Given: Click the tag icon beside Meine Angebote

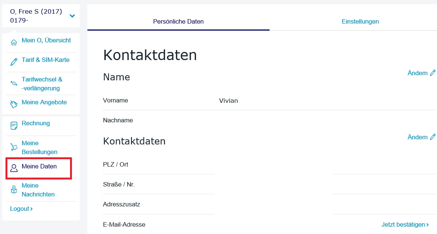Looking at the screenshot, I should tap(14, 104).
